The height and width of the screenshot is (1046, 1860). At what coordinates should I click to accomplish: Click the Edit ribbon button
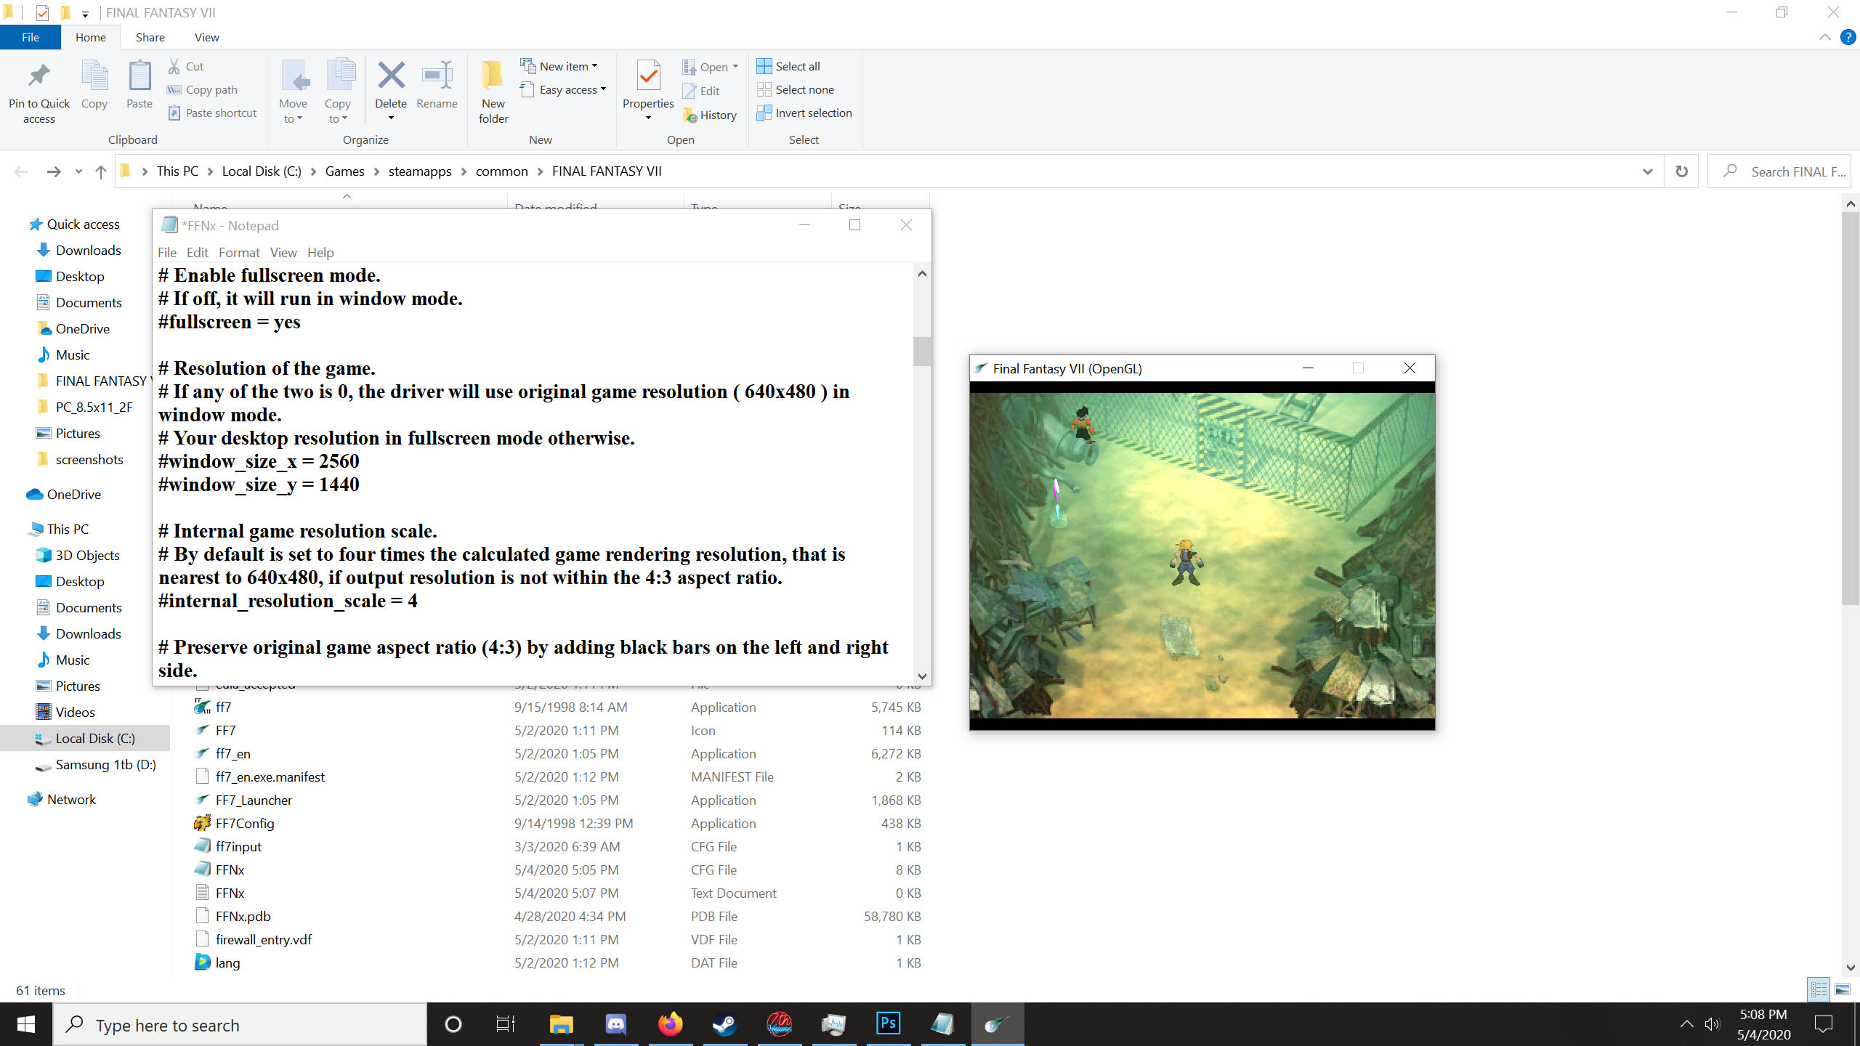pyautogui.click(x=701, y=91)
